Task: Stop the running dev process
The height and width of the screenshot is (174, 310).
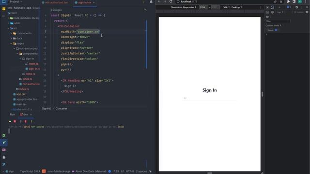Action: click(x=15, y=121)
